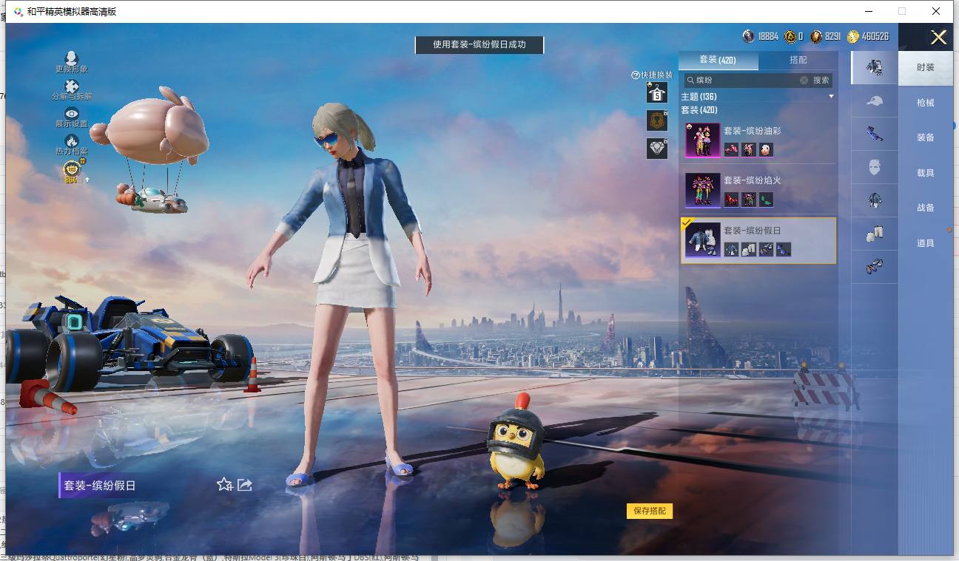This screenshot has width=959, height=561.
Task: Click the 搜索 search button
Action: (821, 80)
